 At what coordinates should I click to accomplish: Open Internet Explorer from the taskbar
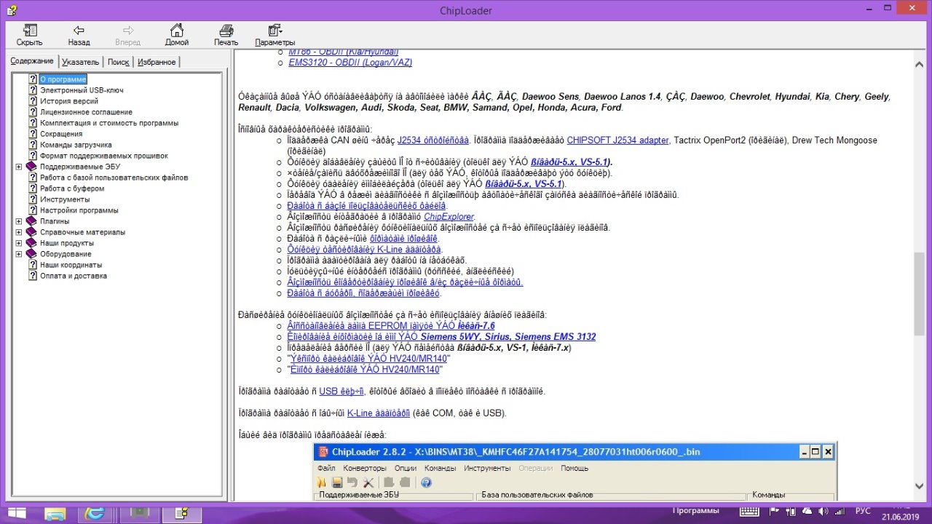(x=94, y=514)
